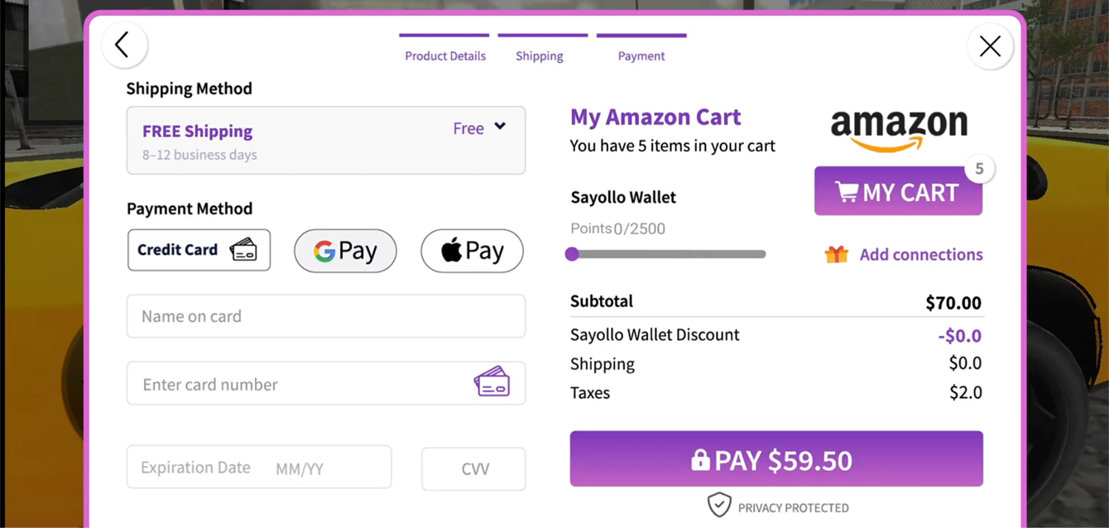
Task: Go back using the left arrow icon
Action: pyautogui.click(x=124, y=45)
